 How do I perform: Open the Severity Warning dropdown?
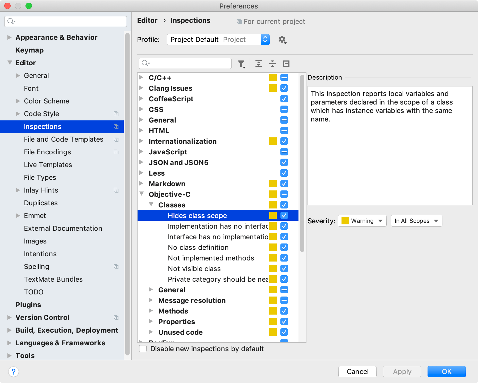pos(362,221)
